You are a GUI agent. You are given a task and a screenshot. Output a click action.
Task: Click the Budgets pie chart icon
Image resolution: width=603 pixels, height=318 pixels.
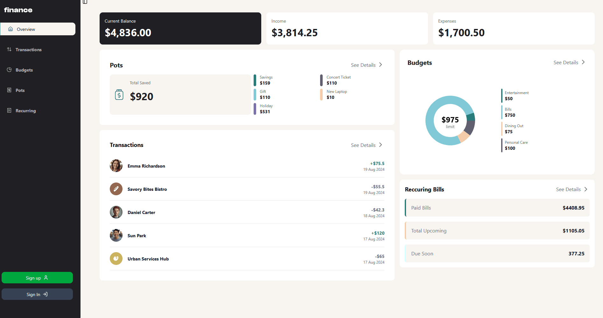(x=9, y=70)
